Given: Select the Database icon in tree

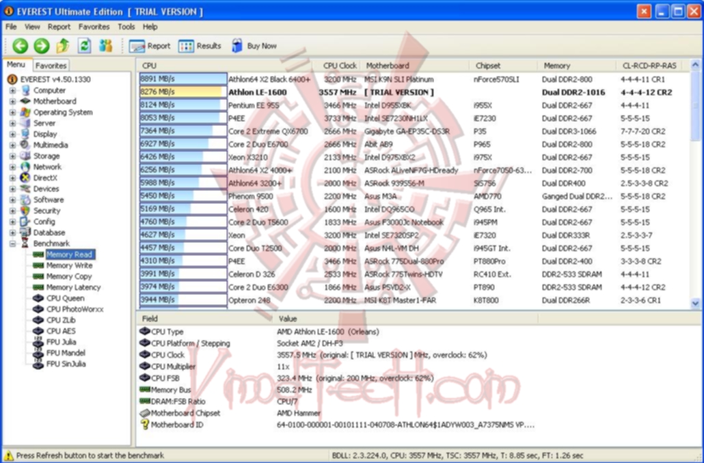Looking at the screenshot, I should click(x=25, y=233).
